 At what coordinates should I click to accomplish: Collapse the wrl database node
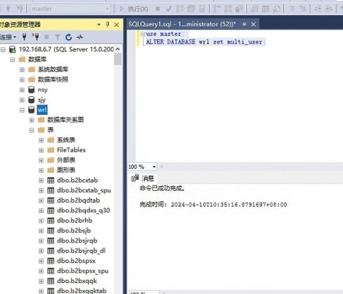coord(22,110)
